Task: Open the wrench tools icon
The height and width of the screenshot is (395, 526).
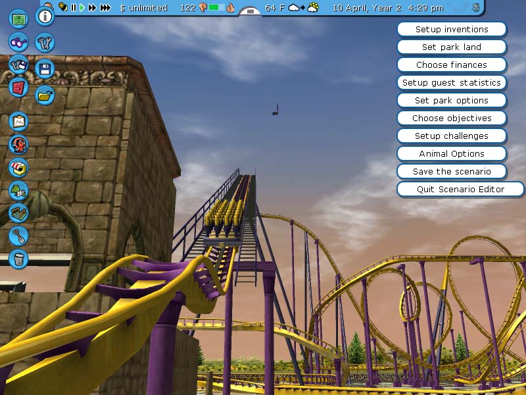Action: click(45, 43)
